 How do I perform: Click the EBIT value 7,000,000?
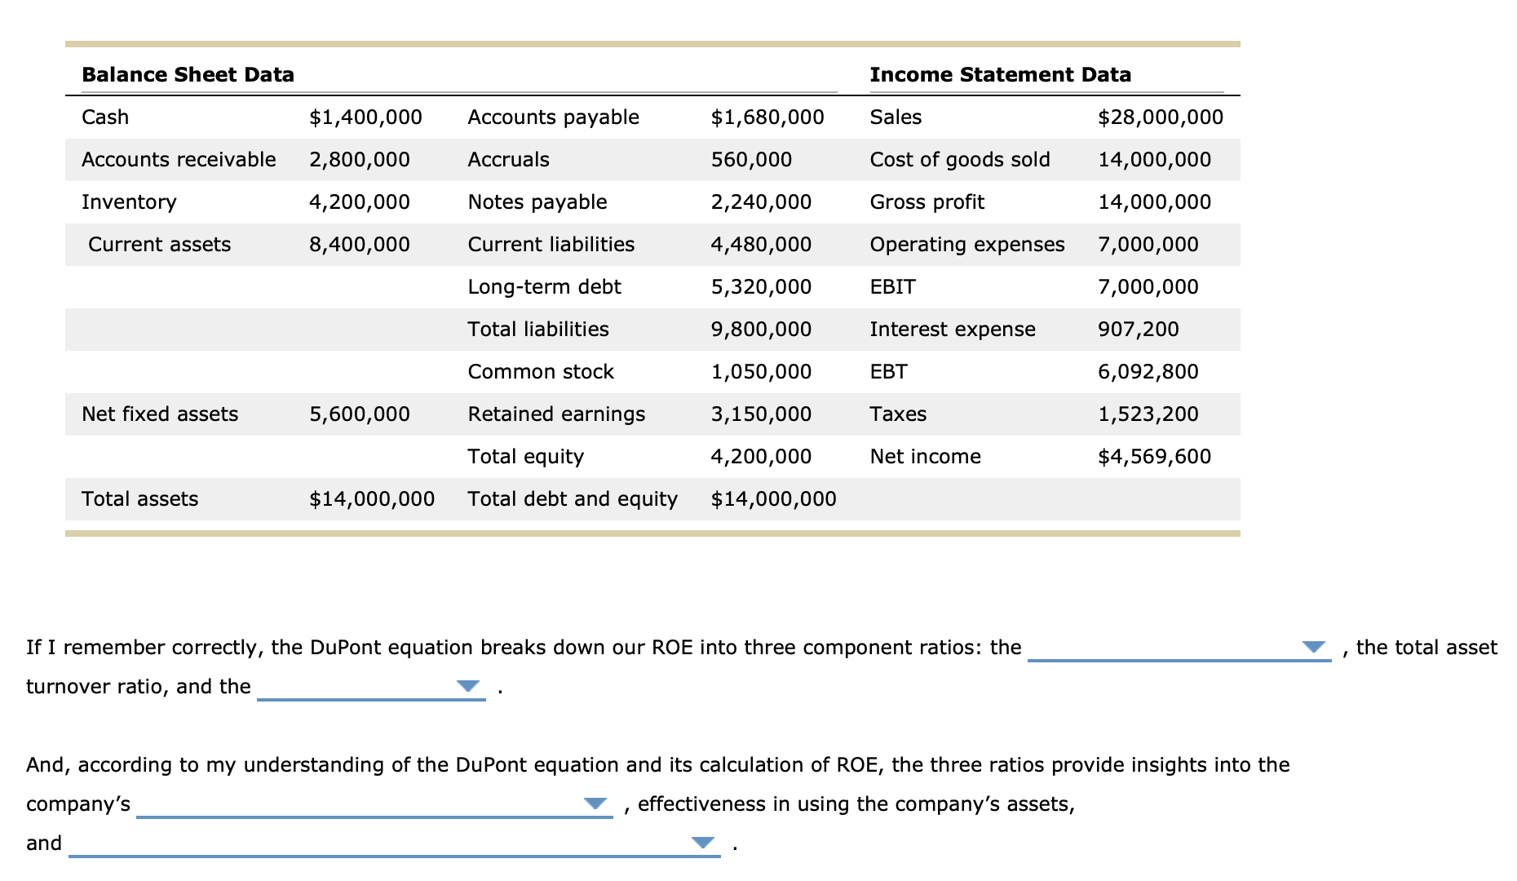1148,286
